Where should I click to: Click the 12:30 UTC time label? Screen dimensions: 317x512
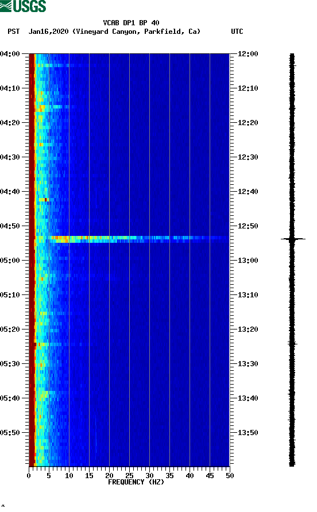(248, 157)
